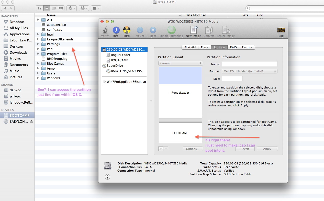
Task: Open Music in Finder sidebar
Action: tap(14, 71)
